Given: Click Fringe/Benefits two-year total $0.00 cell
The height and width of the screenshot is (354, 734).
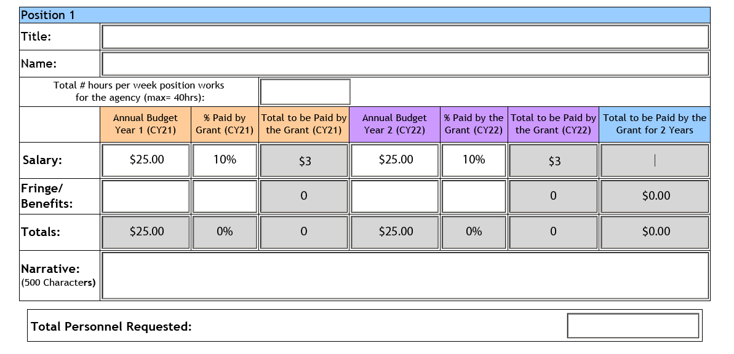Looking at the screenshot, I should tap(655, 197).
